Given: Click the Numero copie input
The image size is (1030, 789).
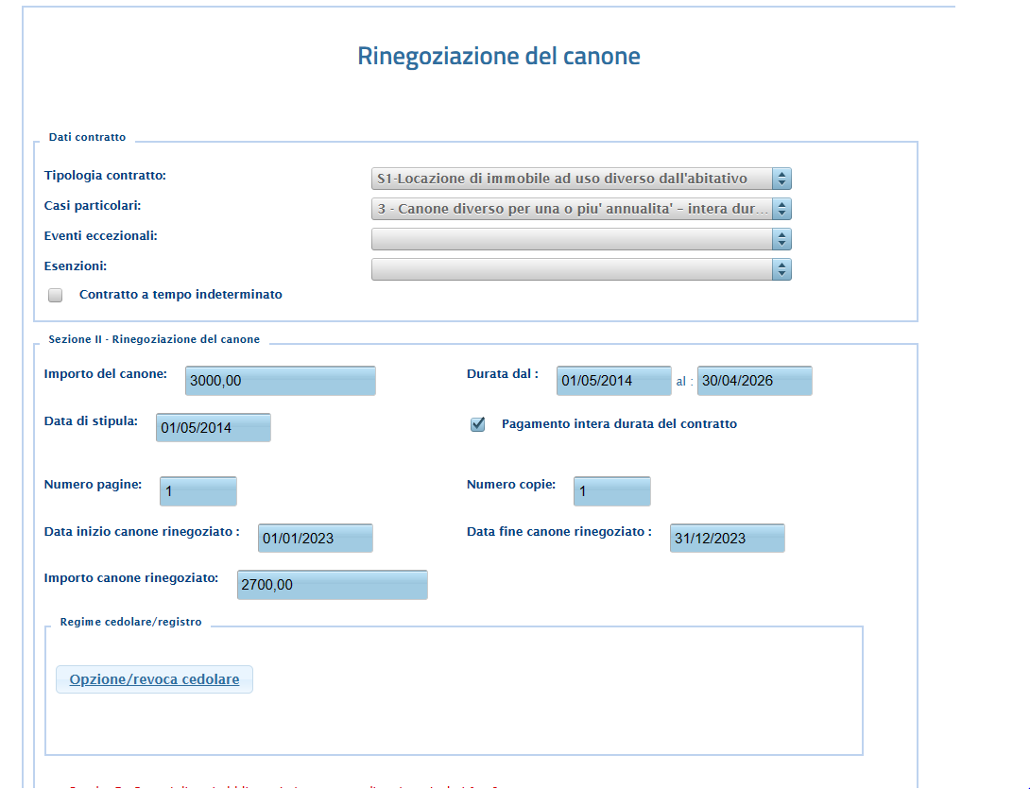Looking at the screenshot, I should pyautogui.click(x=612, y=491).
